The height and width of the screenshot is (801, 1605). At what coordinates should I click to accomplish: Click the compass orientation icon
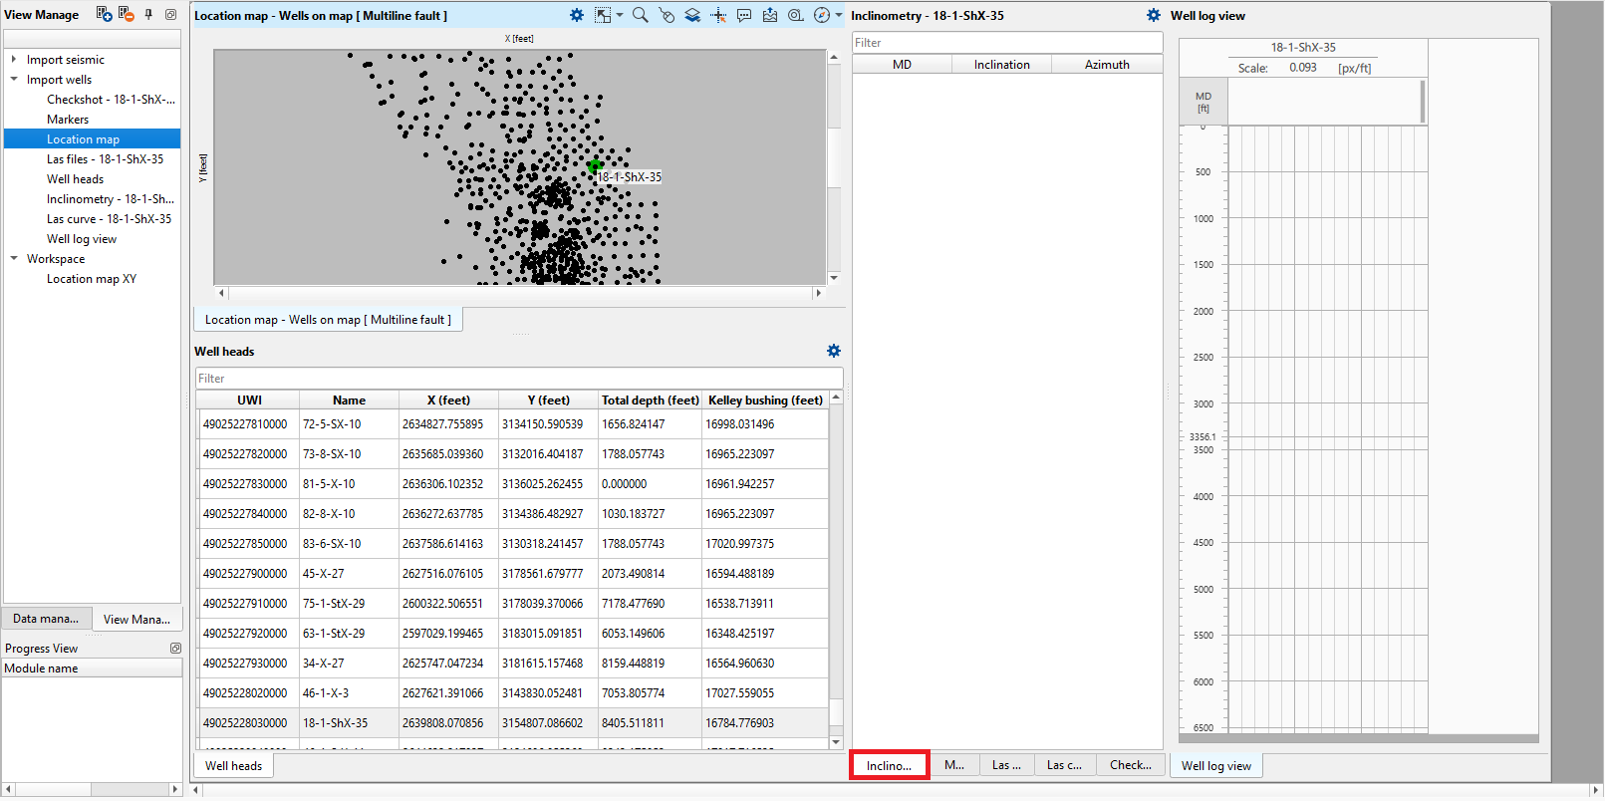[822, 15]
